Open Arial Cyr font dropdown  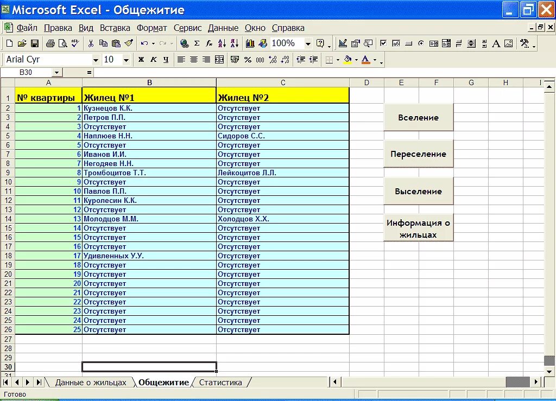96,60
